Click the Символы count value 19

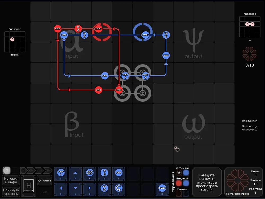(255, 184)
